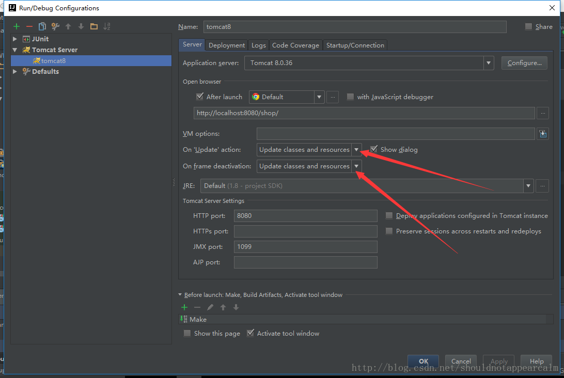Switch to Server tab
Screen dimensions: 564x378
[192, 44]
